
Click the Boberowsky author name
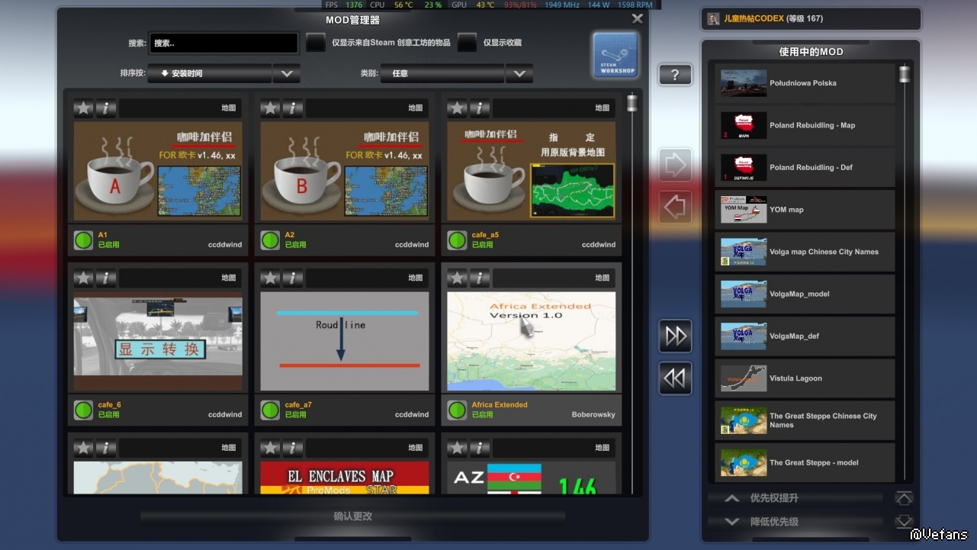(x=593, y=415)
